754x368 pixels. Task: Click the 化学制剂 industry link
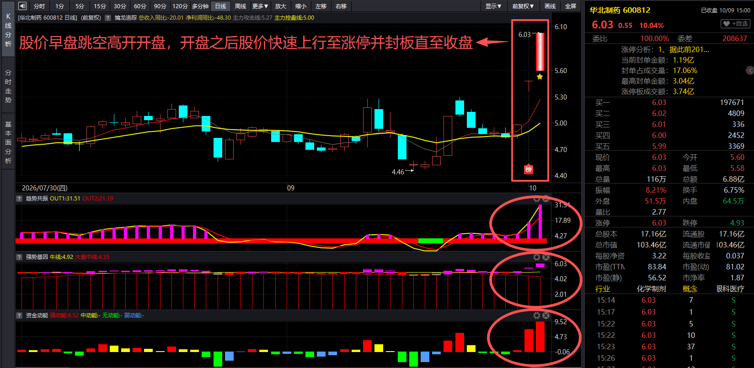tap(652, 289)
